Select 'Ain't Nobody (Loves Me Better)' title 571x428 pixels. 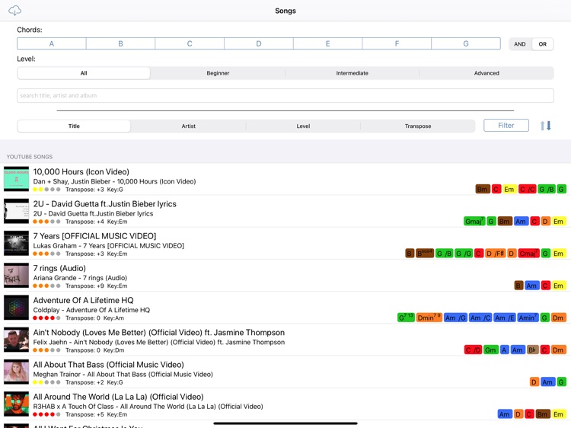(x=159, y=332)
